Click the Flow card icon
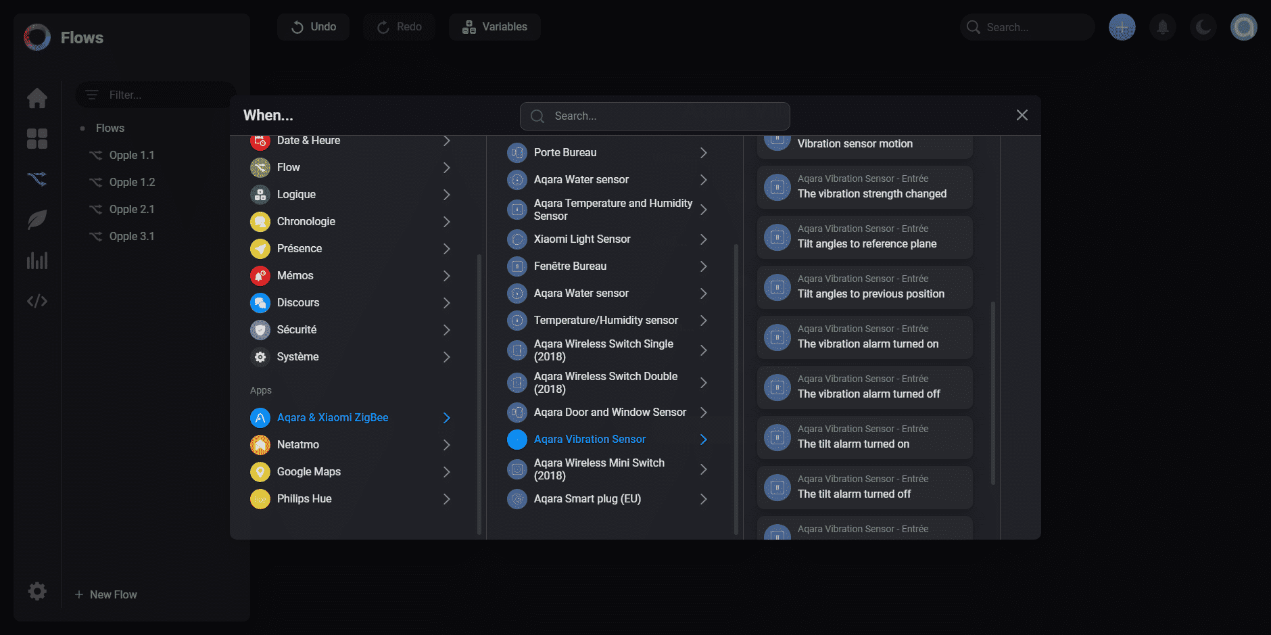The image size is (1271, 635). 260,168
